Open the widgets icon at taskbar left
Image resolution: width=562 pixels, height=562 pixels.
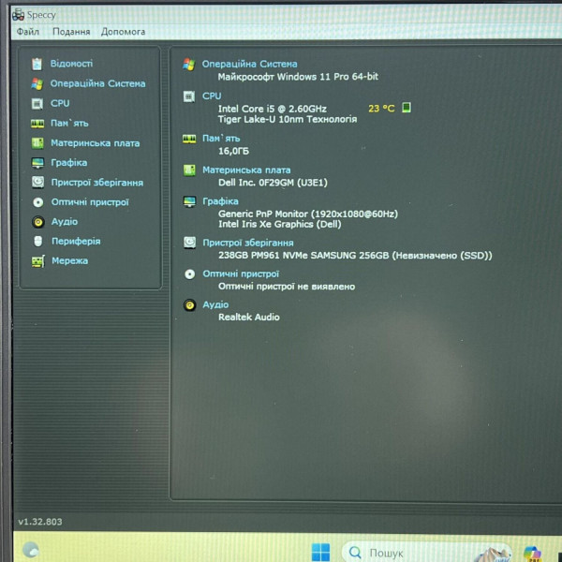pyautogui.click(x=31, y=550)
